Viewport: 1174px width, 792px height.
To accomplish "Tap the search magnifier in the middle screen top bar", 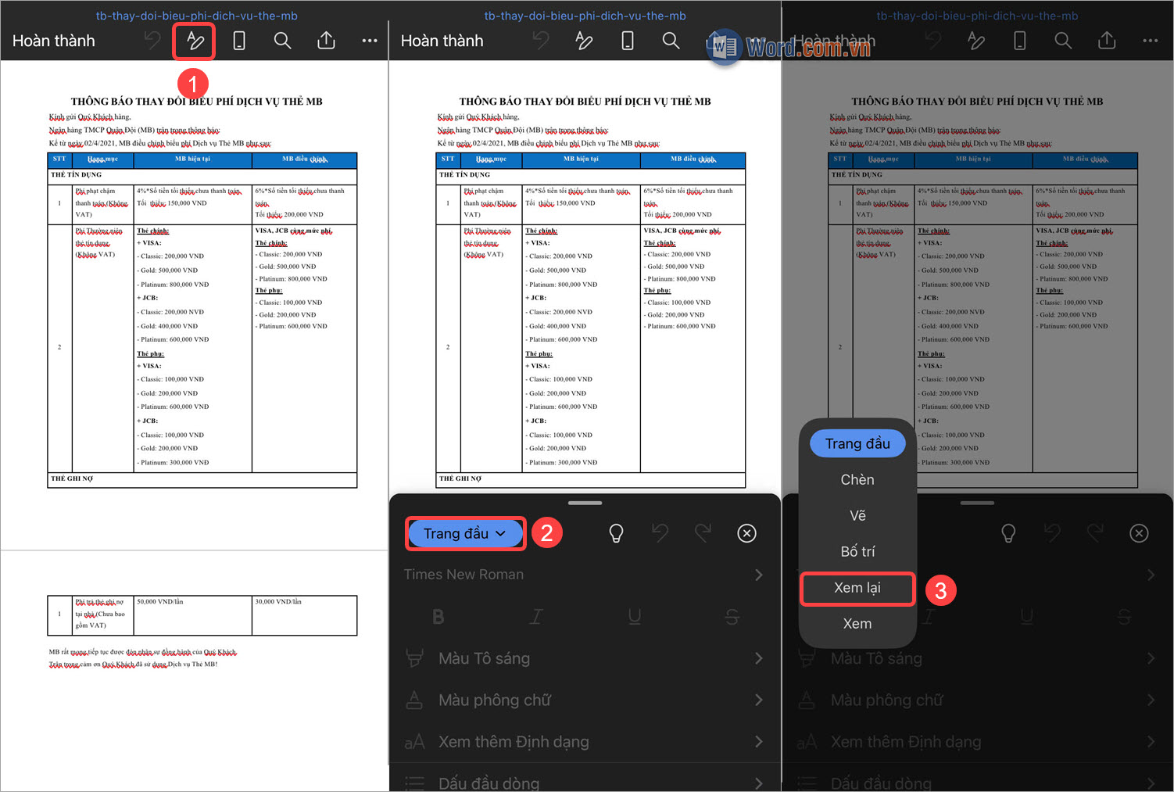I will tap(671, 41).
